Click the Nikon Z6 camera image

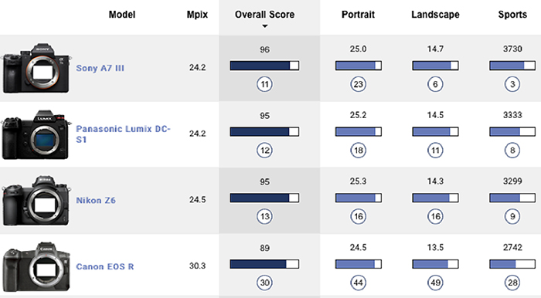point(36,201)
